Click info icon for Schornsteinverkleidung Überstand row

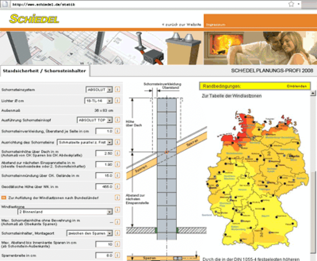(x=117, y=131)
